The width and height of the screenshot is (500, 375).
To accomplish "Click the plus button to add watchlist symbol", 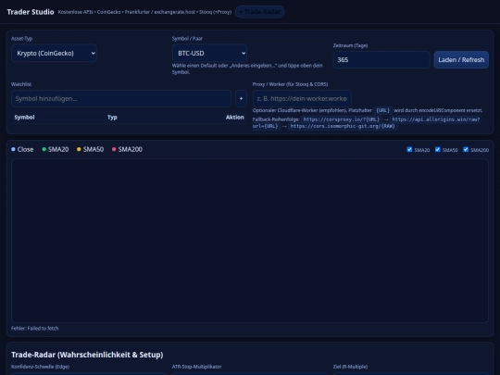I will click(x=241, y=98).
